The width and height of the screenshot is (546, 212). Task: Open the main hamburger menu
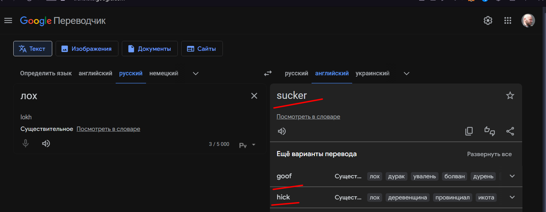[x=8, y=21]
